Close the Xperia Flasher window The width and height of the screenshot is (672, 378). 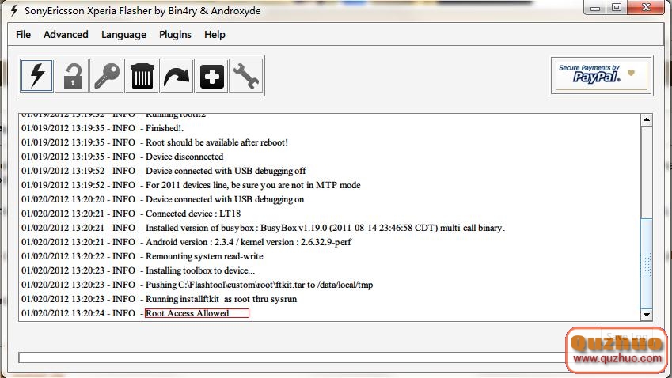(x=647, y=7)
